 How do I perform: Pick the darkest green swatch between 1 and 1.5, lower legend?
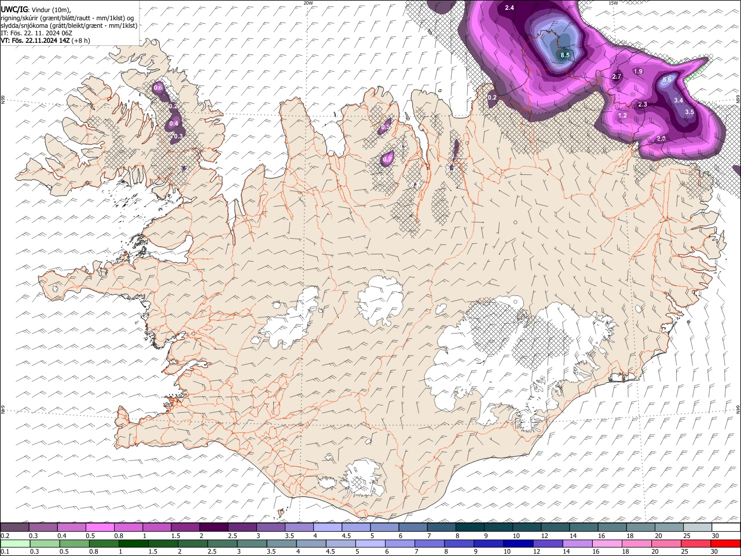134,543
